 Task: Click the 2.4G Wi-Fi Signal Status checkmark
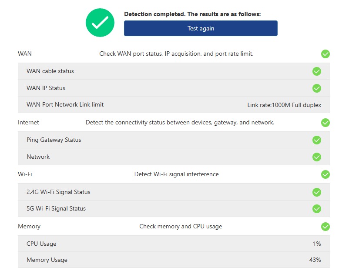point(317,192)
